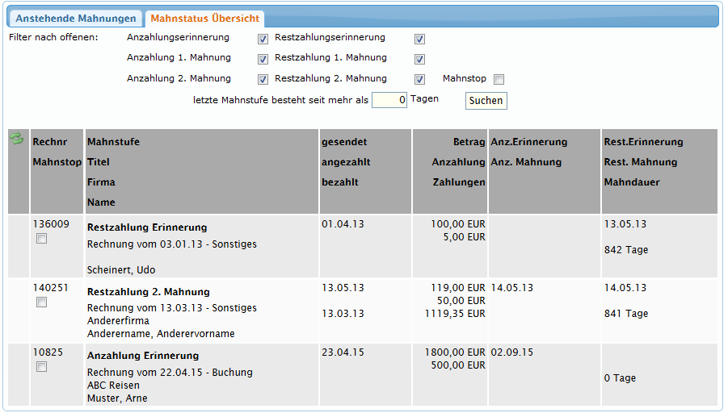Click the green refresh icon in table header
Screen dimensions: 728x417
pos(16,140)
